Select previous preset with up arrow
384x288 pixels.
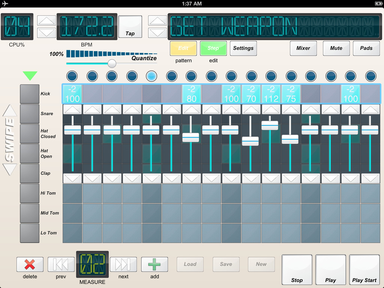157,21
